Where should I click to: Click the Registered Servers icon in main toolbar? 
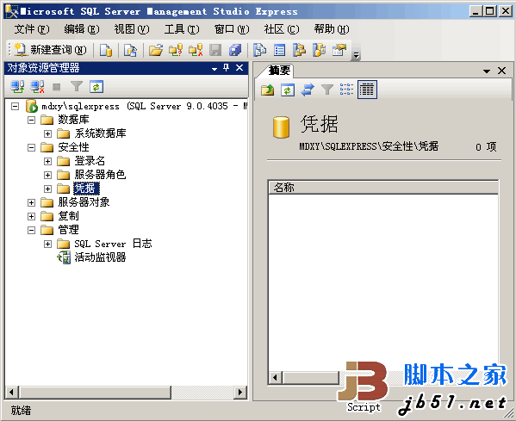(259, 50)
